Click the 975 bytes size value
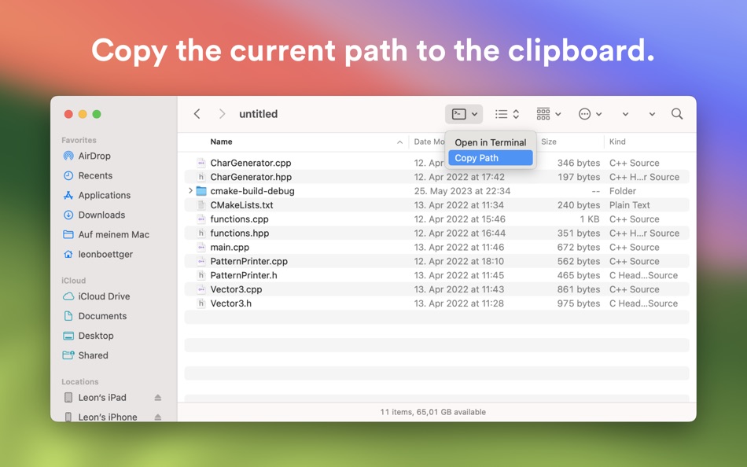 (x=579, y=303)
